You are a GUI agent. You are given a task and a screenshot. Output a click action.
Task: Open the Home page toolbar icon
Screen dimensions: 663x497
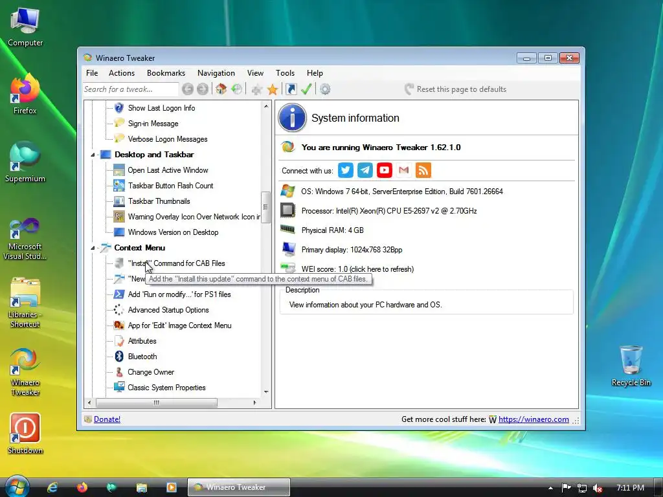coord(221,89)
